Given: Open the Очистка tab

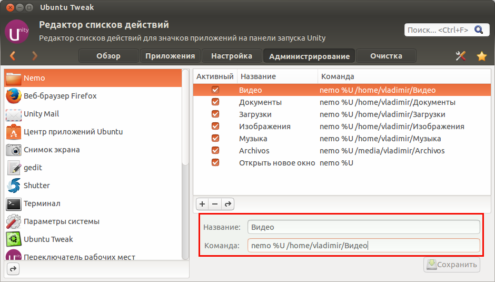Looking at the screenshot, I should pos(386,56).
